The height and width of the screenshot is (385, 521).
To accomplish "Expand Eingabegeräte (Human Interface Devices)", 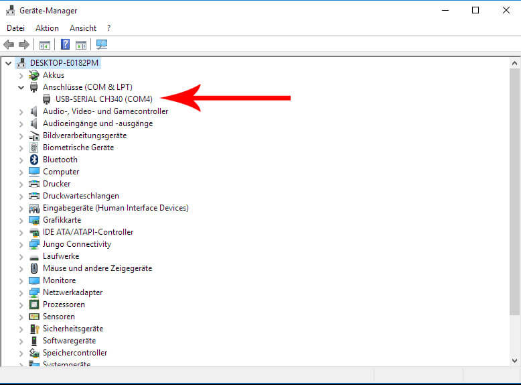I will pos(21,209).
